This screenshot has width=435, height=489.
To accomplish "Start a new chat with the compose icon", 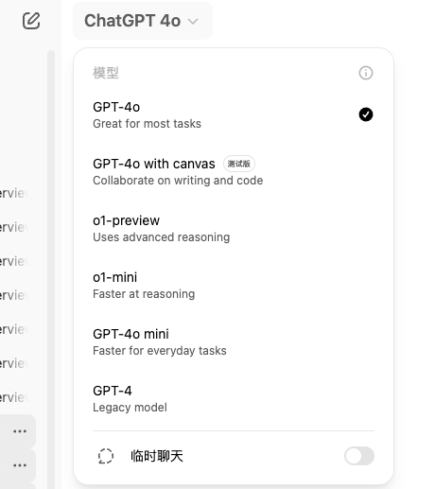I will (x=31, y=21).
